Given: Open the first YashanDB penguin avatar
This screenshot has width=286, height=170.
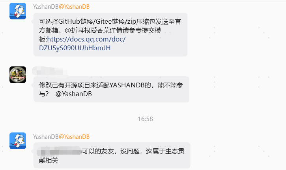Looking at the screenshot, I should pyautogui.click(x=18, y=11).
